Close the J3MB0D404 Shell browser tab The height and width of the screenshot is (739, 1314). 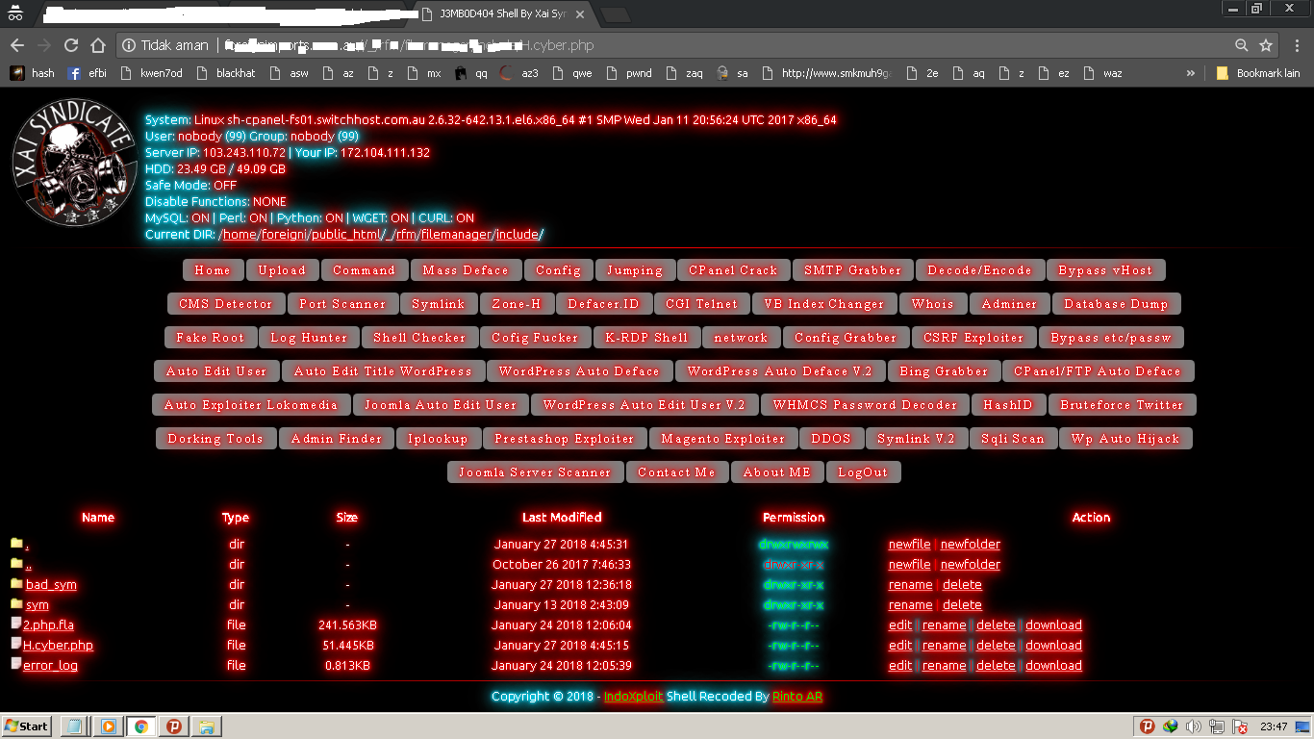click(580, 14)
